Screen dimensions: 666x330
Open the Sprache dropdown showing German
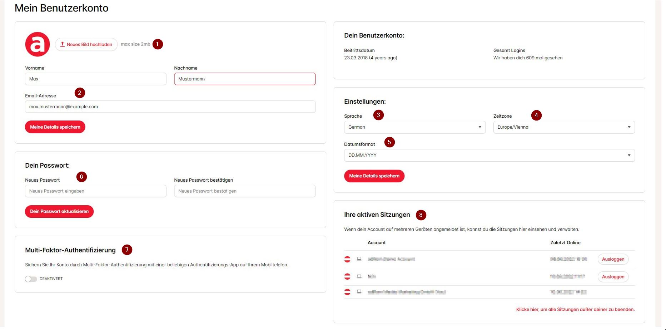click(x=415, y=127)
